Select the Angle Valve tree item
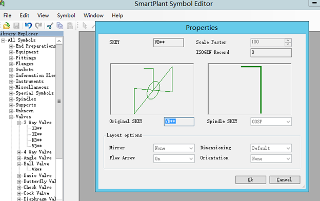 click(37, 158)
